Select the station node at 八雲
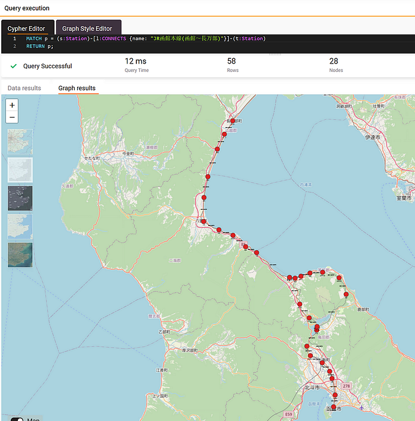 [x=204, y=221]
